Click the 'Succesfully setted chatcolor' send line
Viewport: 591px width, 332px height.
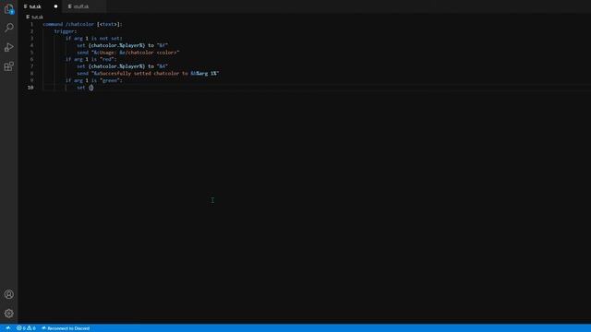pos(148,74)
